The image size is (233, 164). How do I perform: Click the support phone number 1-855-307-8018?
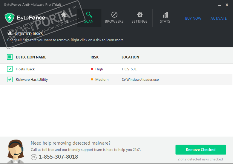pos(58,157)
